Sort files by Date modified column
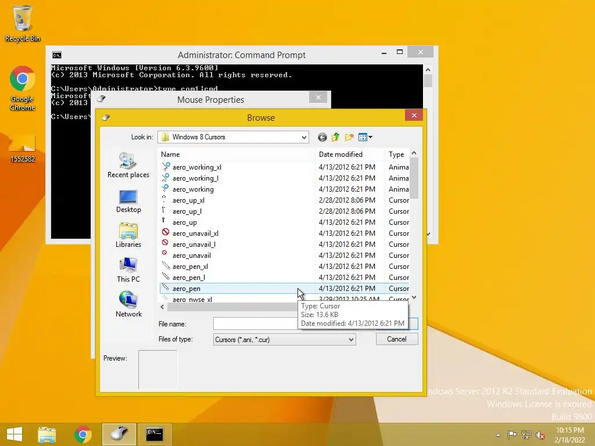 coord(340,154)
